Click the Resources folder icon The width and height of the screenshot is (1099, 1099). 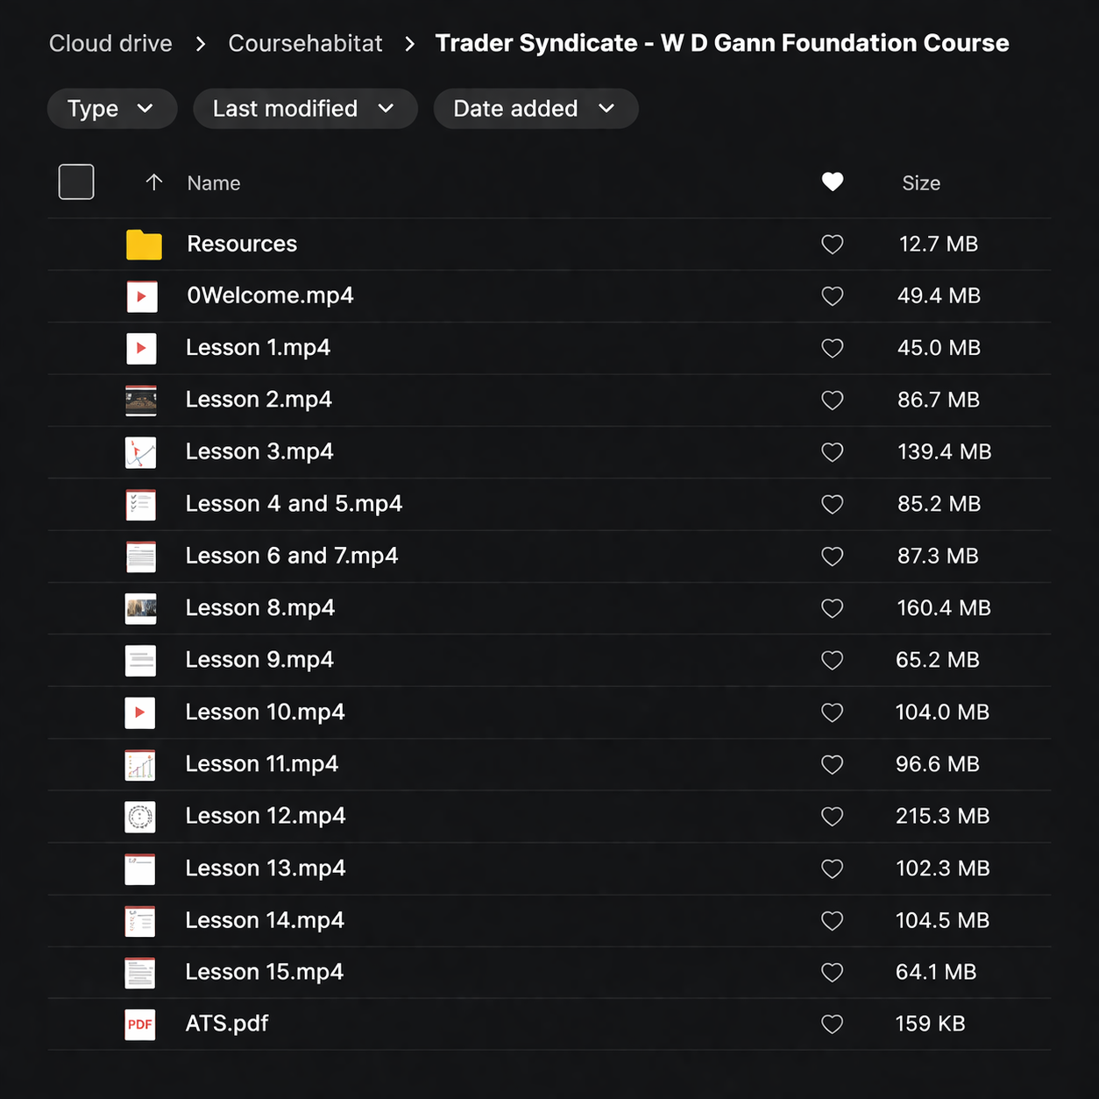coord(144,245)
